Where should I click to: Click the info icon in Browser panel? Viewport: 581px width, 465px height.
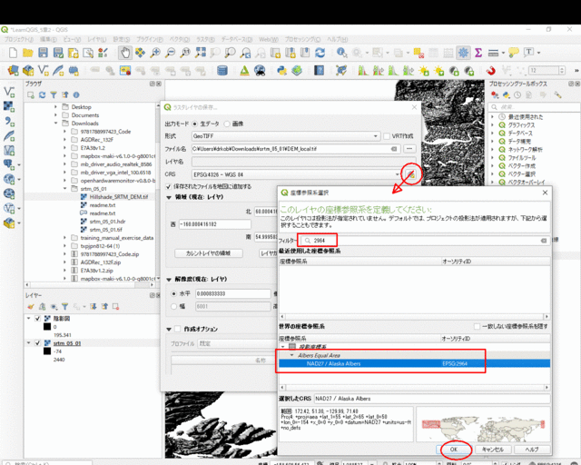coord(76,95)
